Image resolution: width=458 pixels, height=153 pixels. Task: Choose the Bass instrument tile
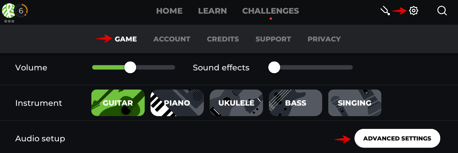[x=296, y=103]
